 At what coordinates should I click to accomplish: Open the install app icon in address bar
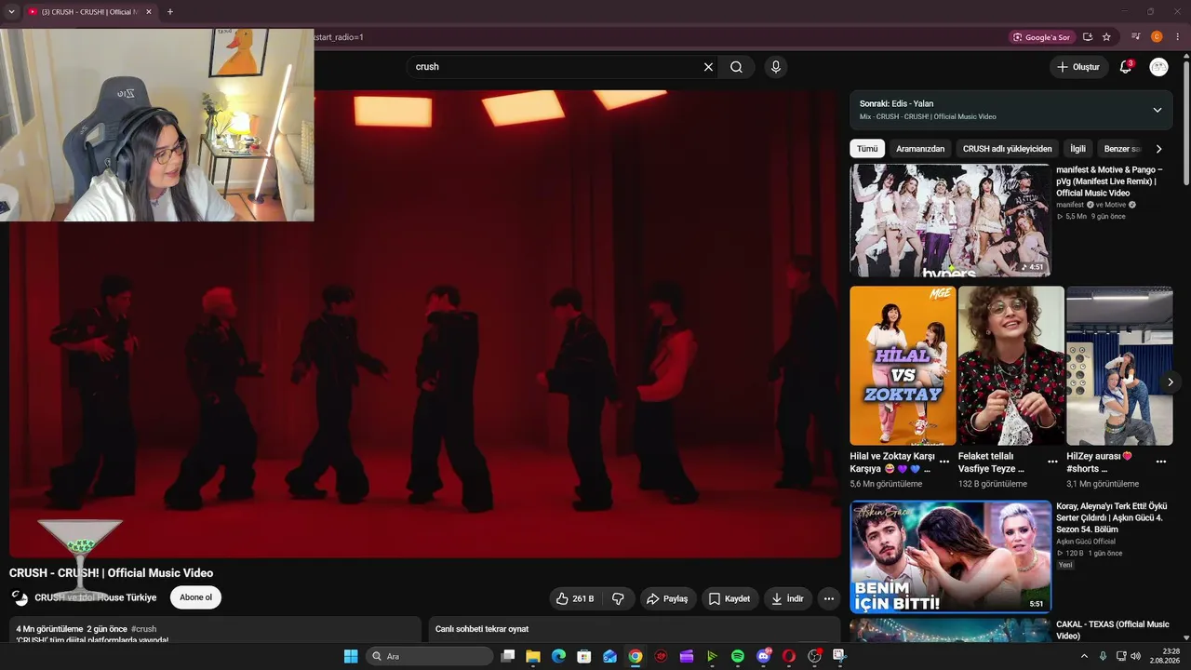[x=1087, y=37]
